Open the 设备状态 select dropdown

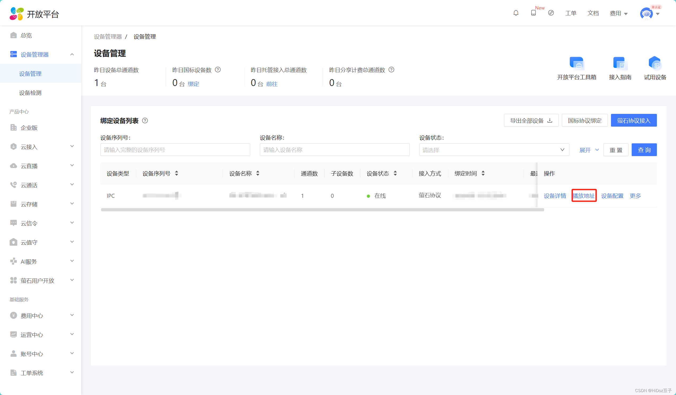[494, 150]
